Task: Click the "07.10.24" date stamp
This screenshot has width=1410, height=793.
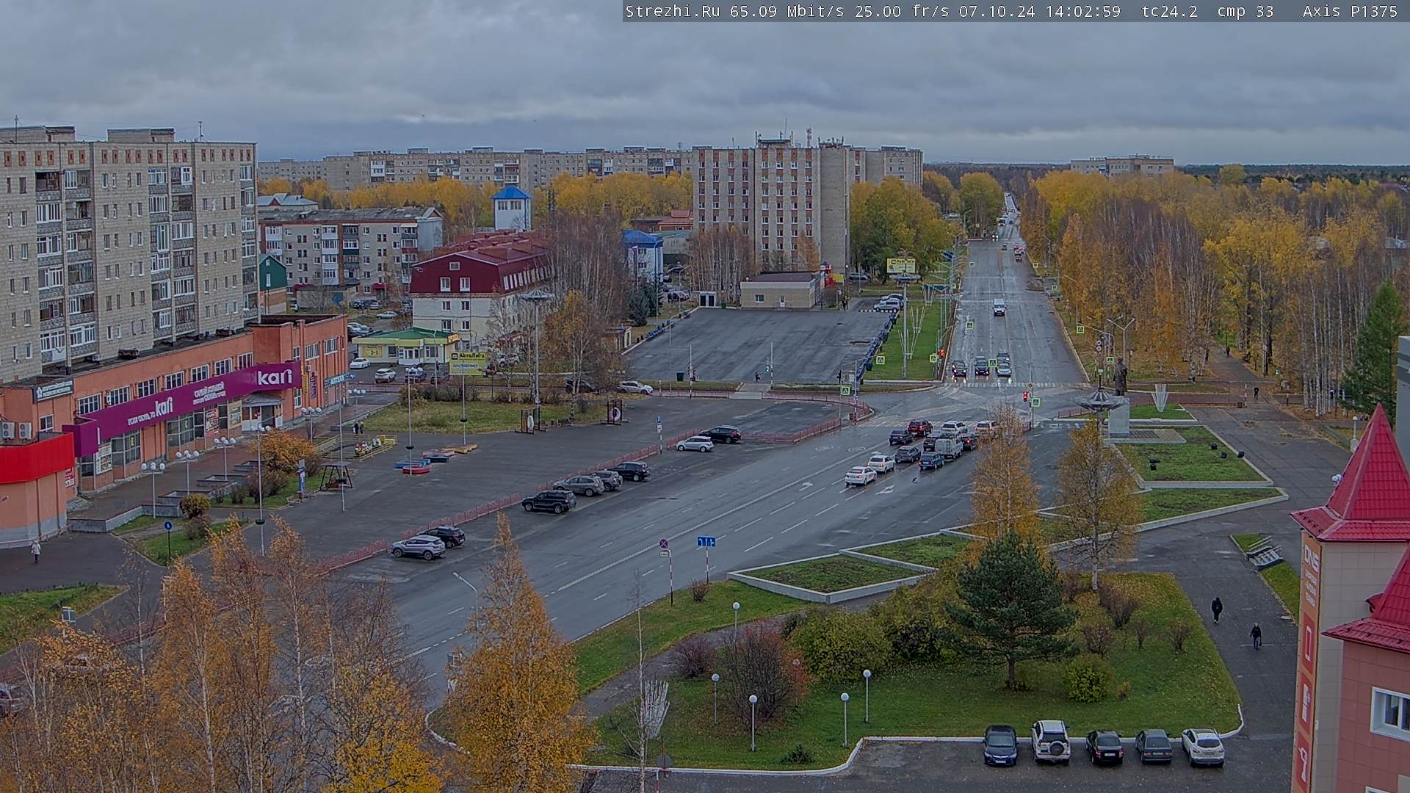Action: coord(998,11)
